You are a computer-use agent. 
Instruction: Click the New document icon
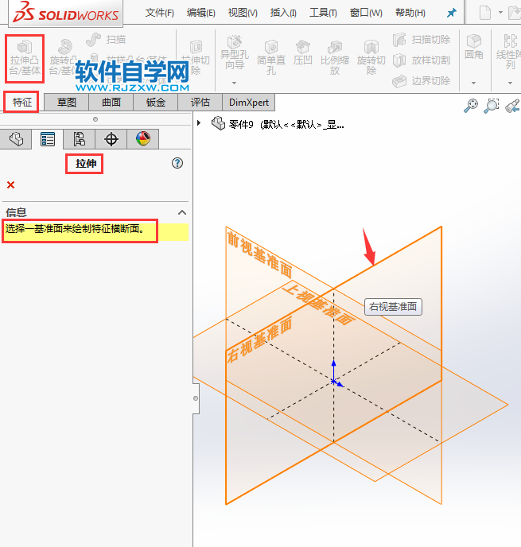[485, 13]
